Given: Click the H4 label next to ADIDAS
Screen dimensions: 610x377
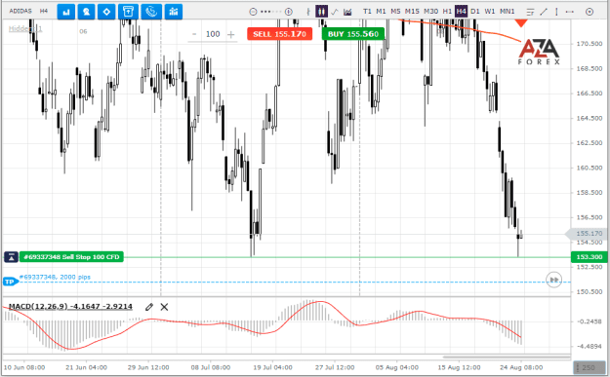Looking at the screenshot, I should 44,11.
